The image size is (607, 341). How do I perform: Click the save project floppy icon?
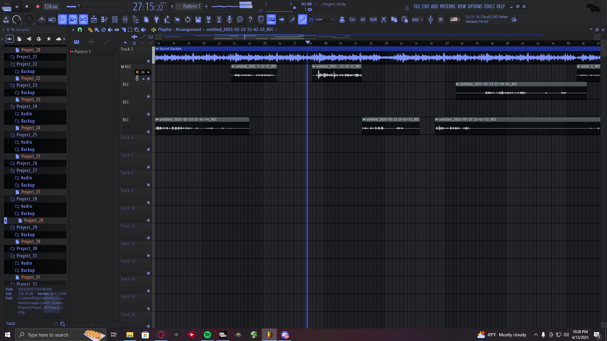pos(198,20)
